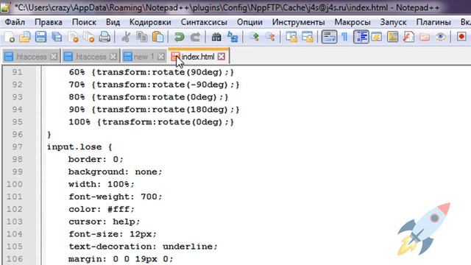Place cursor on 'input.lose {' line

tap(79, 147)
